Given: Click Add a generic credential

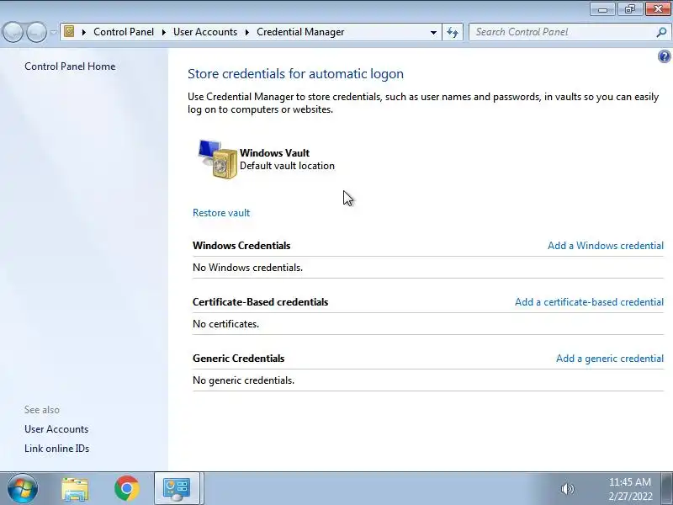Looking at the screenshot, I should coord(610,359).
